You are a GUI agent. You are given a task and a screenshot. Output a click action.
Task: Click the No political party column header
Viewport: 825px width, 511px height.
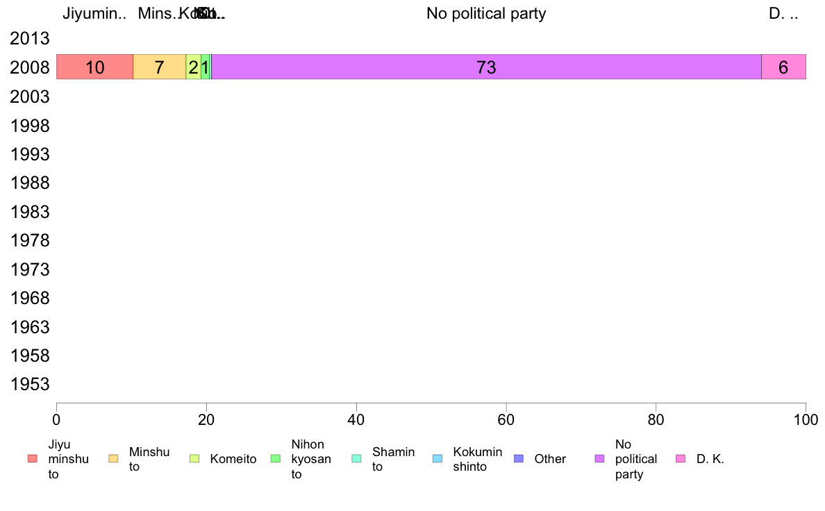tap(486, 13)
